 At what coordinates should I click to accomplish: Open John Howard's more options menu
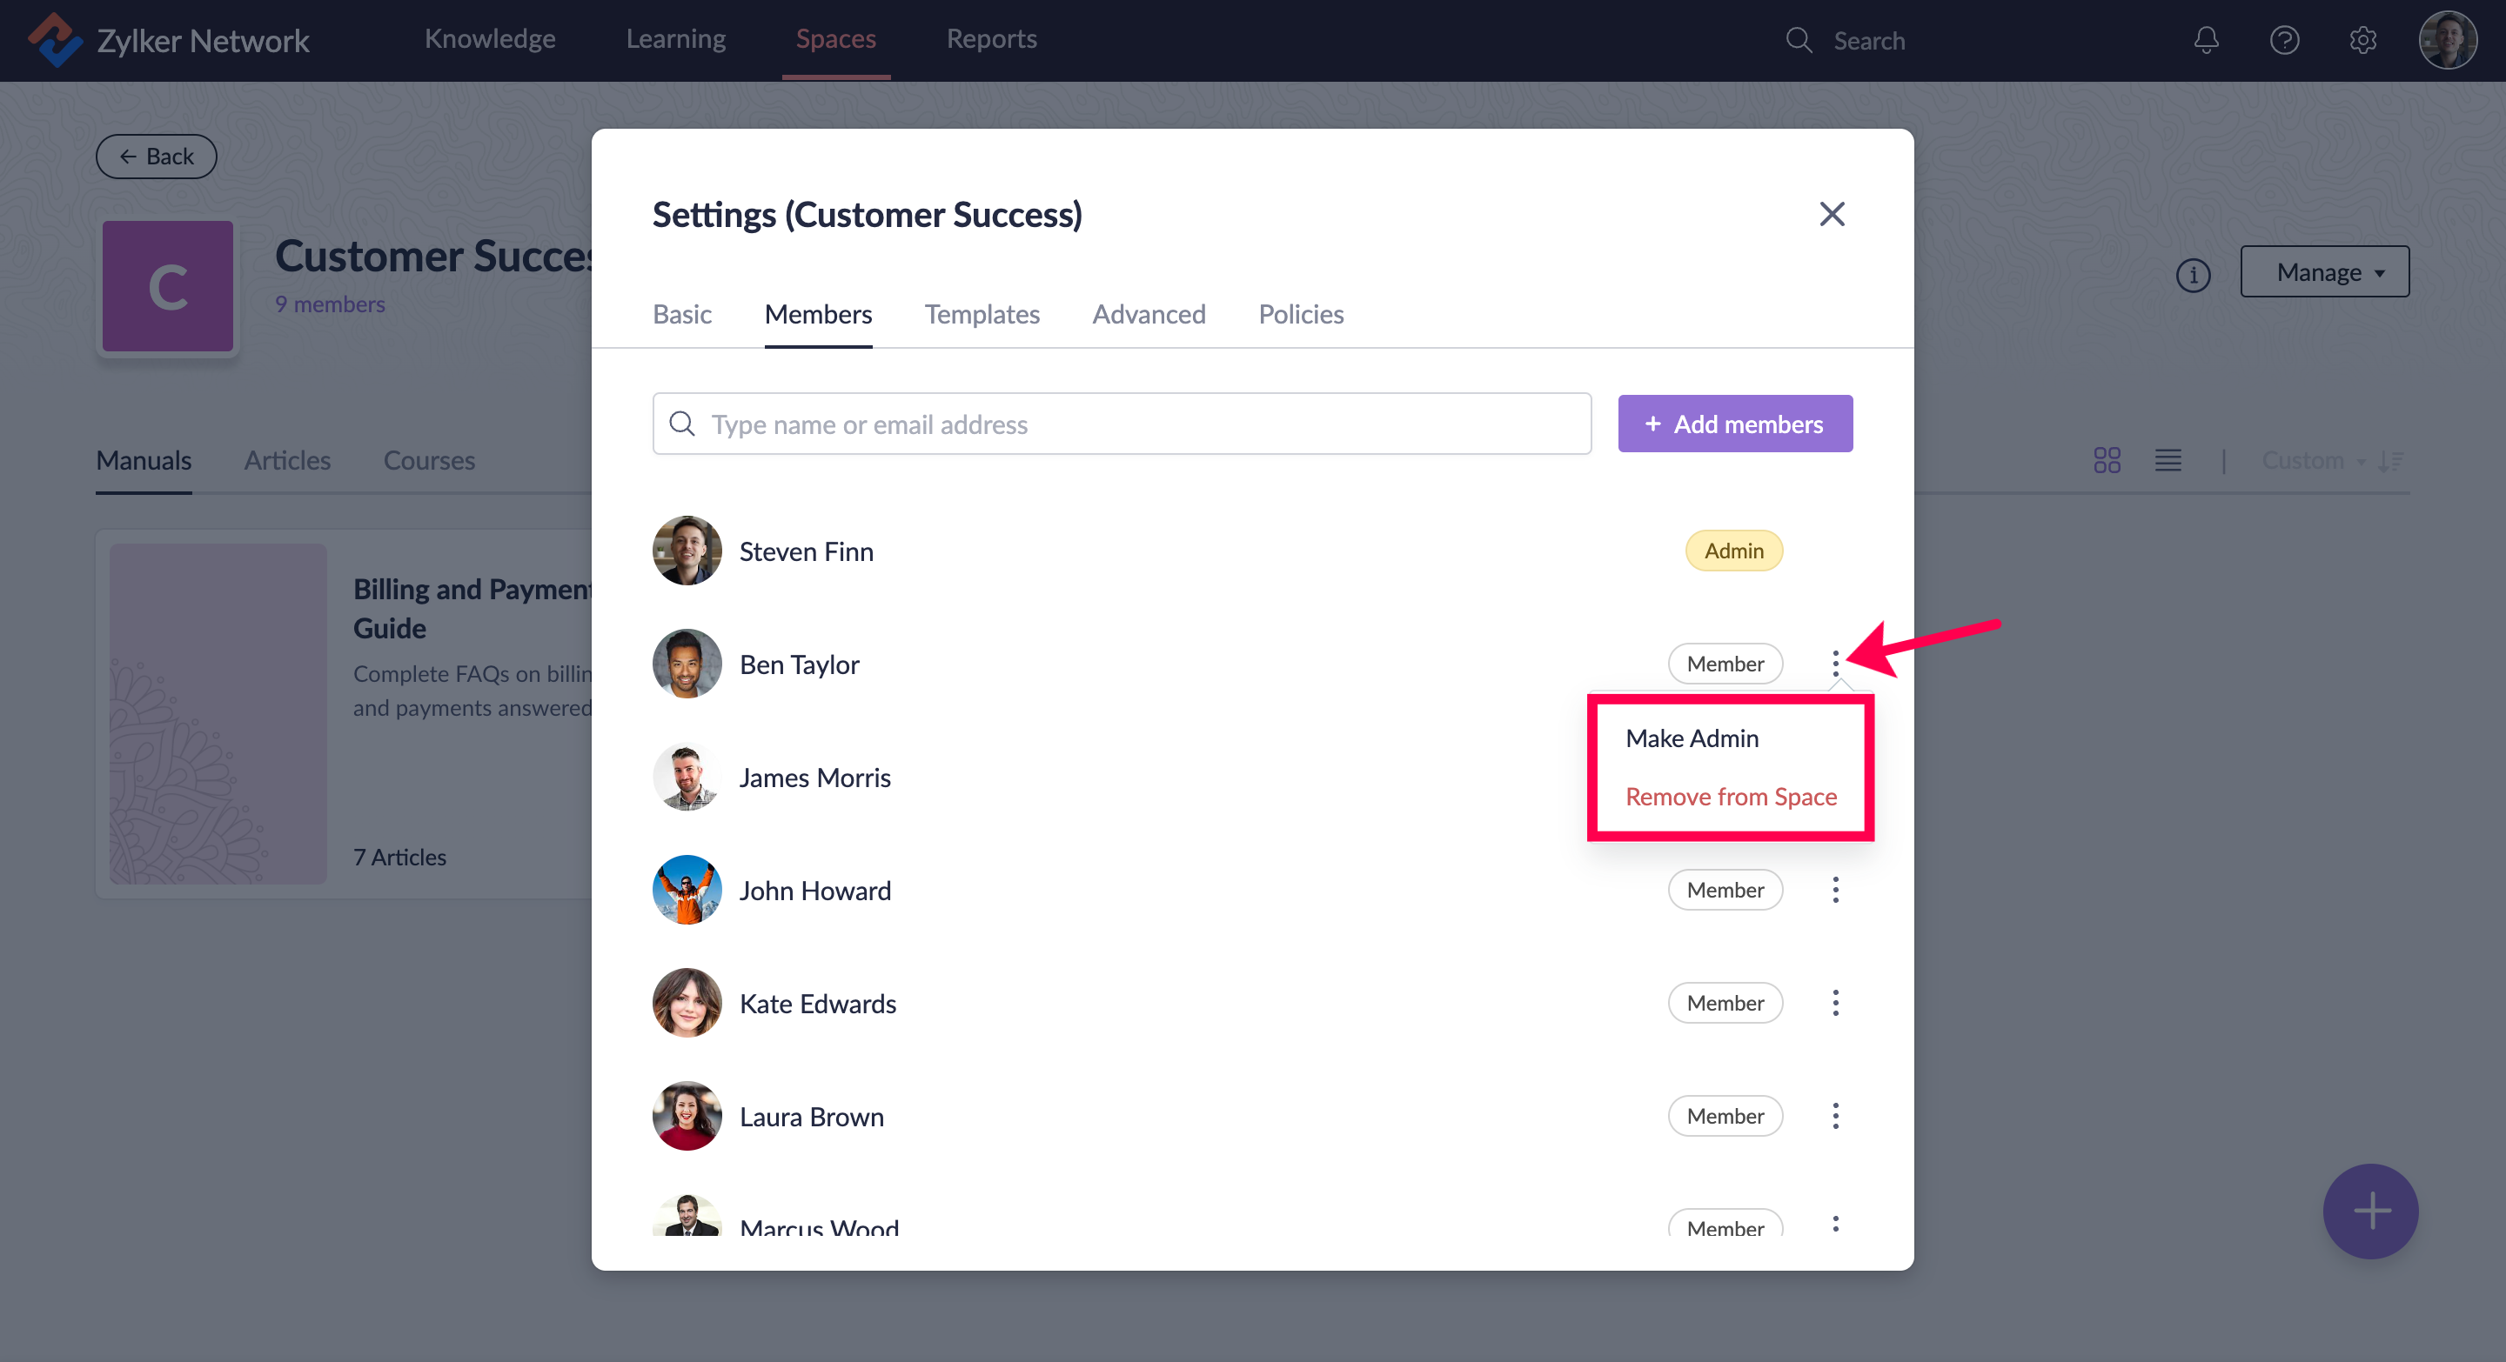[1835, 890]
